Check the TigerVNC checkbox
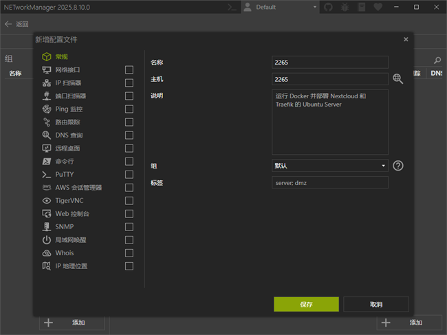 [129, 201]
